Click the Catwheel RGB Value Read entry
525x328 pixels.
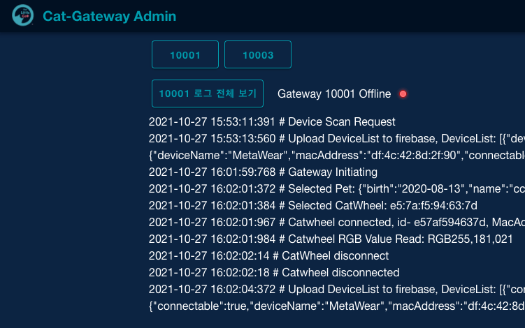[x=331, y=239]
